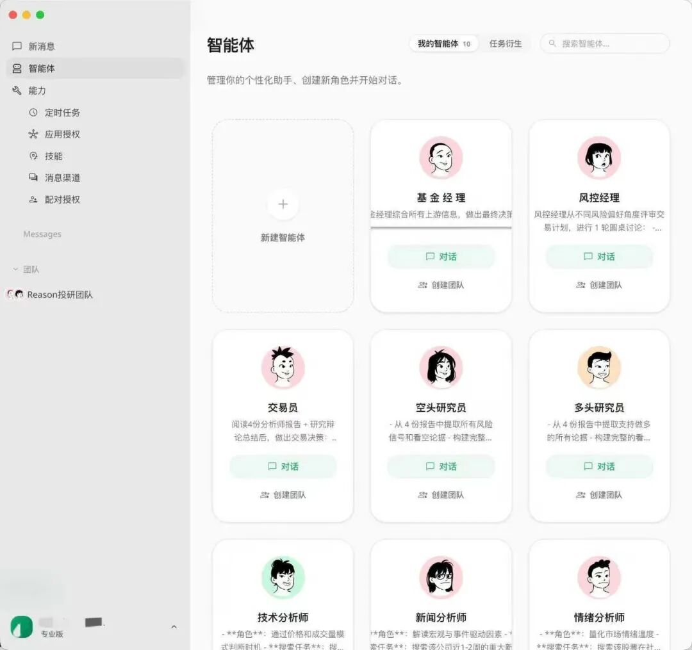This screenshot has height=650, width=692.
Task: Open 消息渠道 from the sidebar icon
Action: click(x=33, y=177)
